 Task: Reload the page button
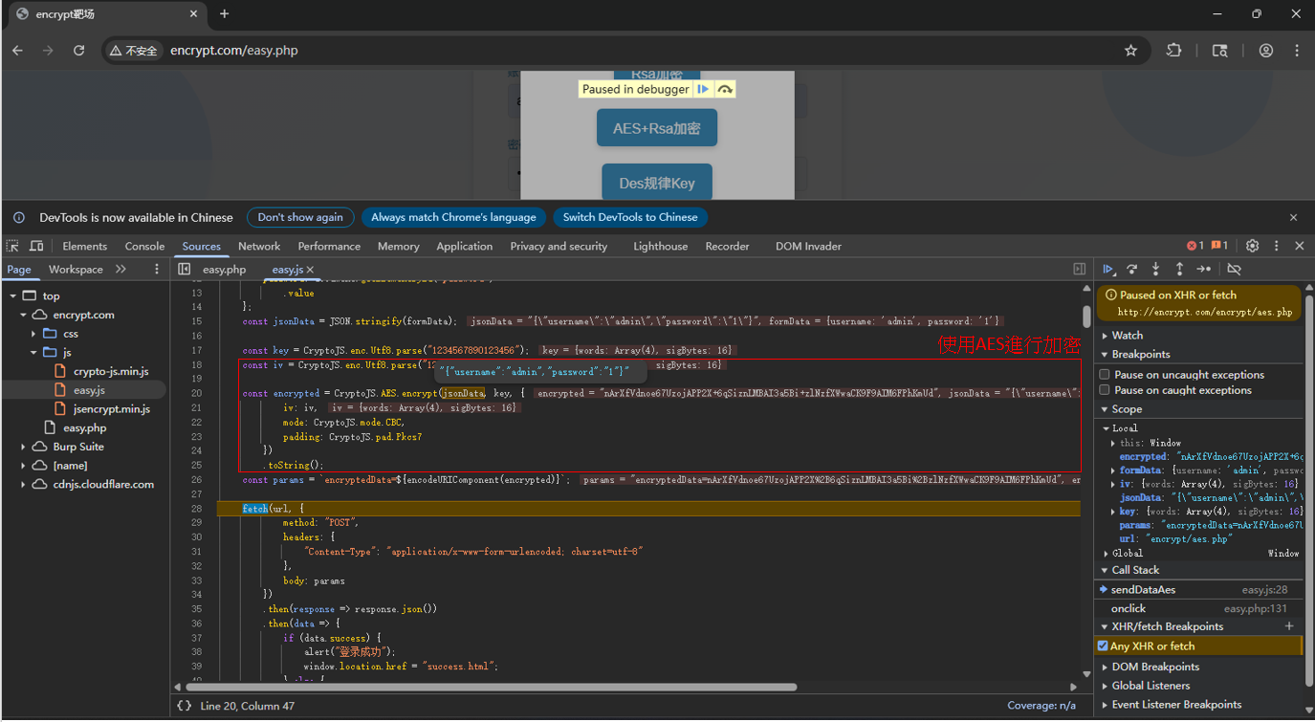pos(78,51)
